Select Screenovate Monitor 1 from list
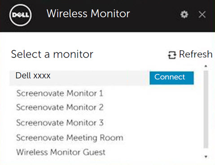This screenshot has width=215, height=165. (60, 93)
